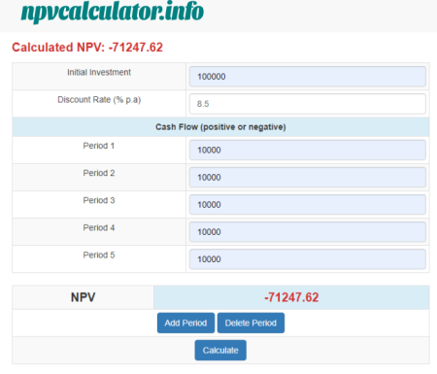Select the Period 2 cash flow field
This screenshot has width=437, height=374.
click(308, 177)
